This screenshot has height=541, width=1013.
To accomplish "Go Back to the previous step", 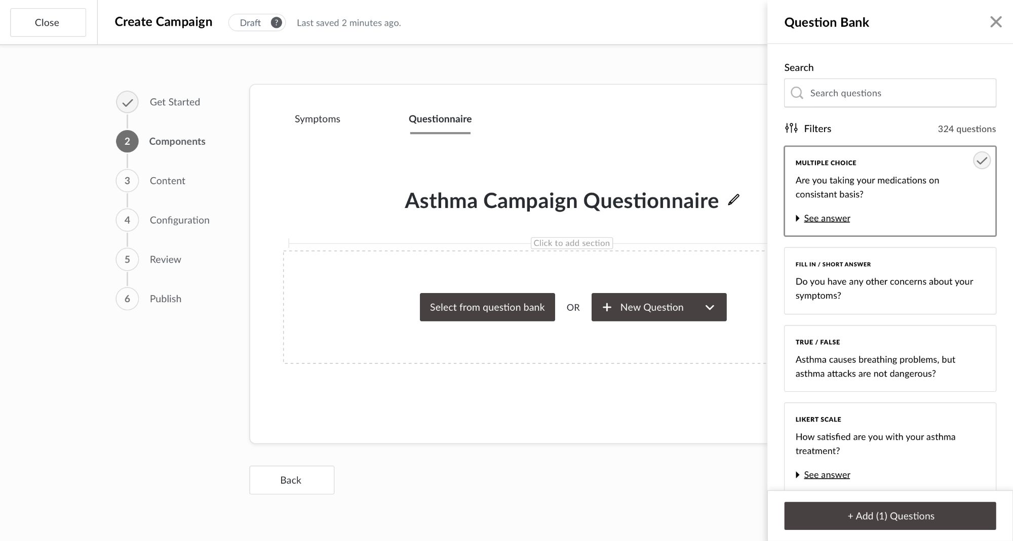I will (291, 480).
